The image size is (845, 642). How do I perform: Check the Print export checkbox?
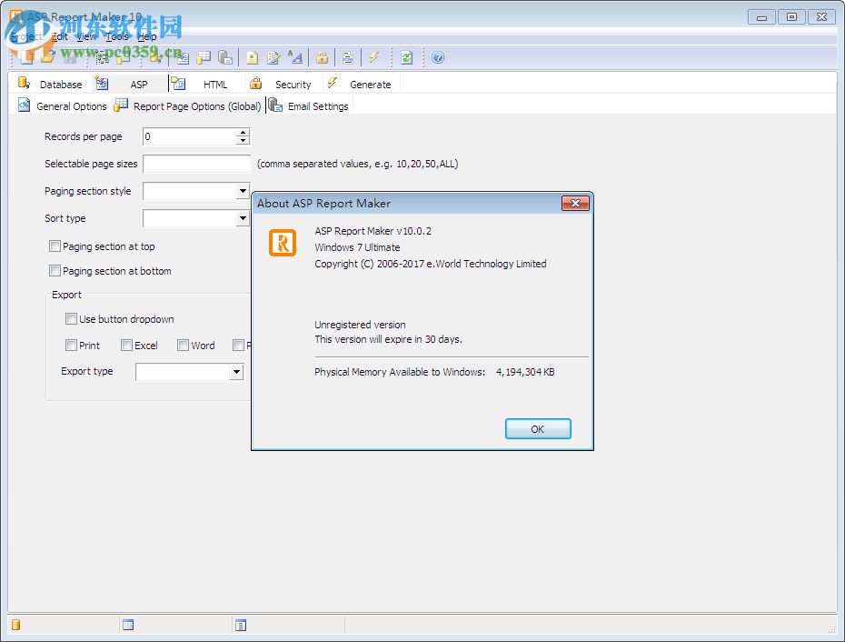[71, 346]
